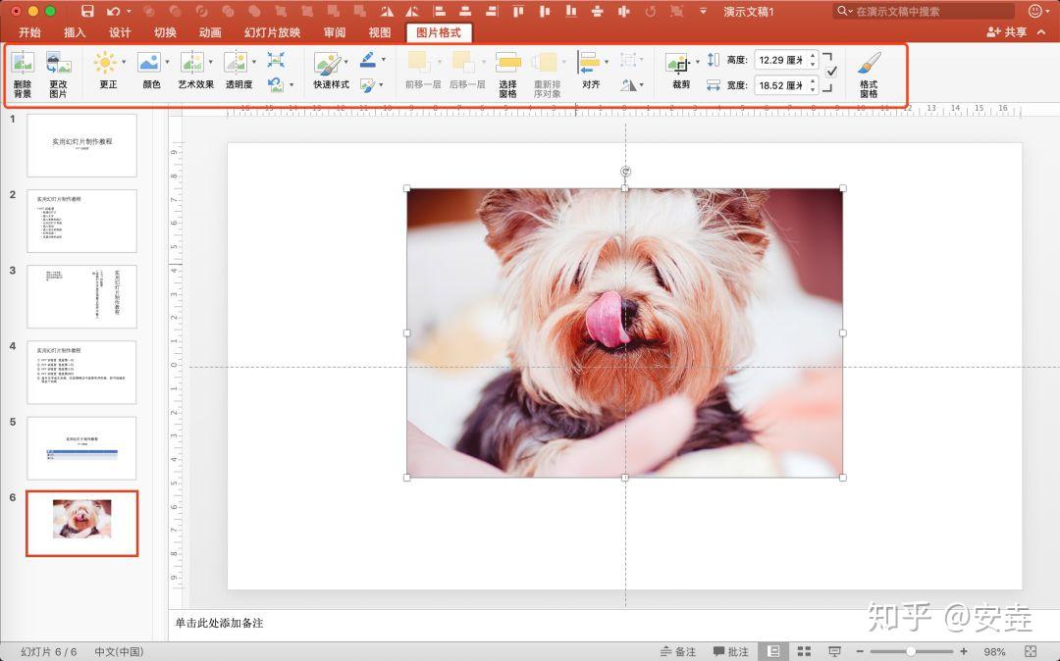
Task: Click the Normal view icon in the status bar
Action: click(773, 651)
